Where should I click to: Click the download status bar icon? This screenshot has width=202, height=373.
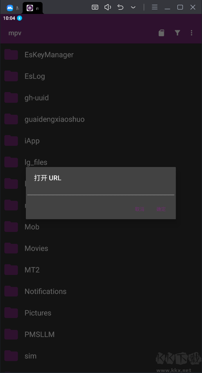(x=19, y=18)
